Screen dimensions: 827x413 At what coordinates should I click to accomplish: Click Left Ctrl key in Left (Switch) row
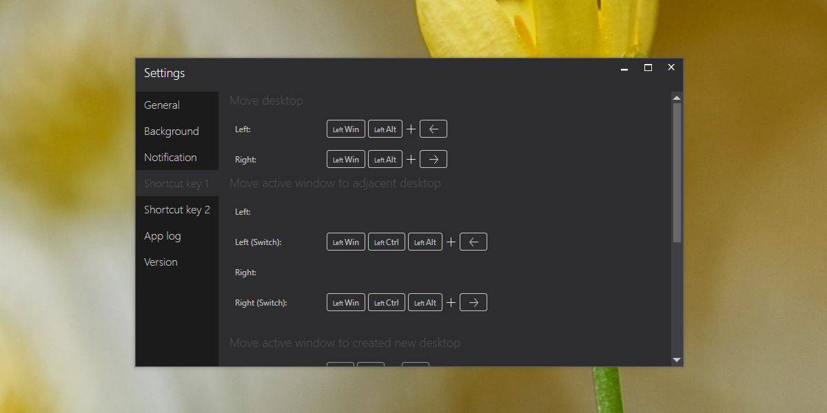pyautogui.click(x=387, y=242)
